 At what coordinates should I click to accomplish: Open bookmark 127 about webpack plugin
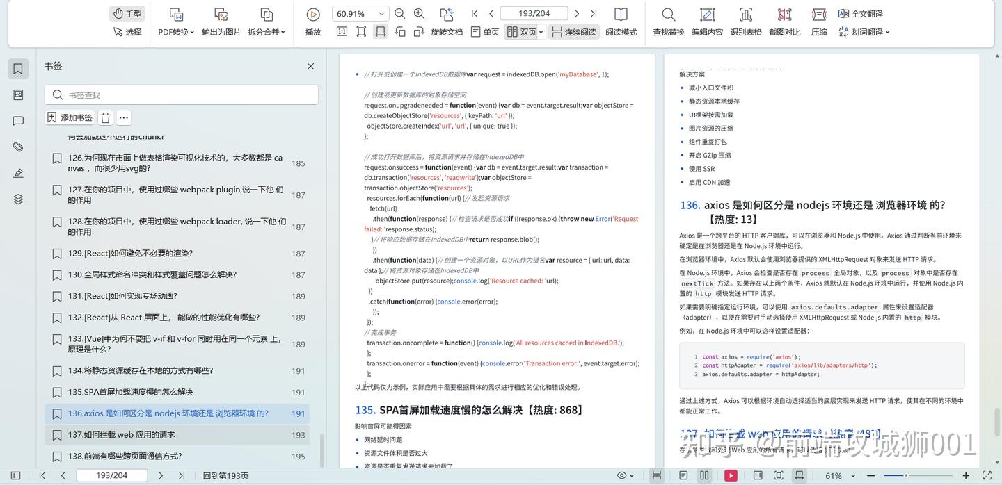click(177, 195)
